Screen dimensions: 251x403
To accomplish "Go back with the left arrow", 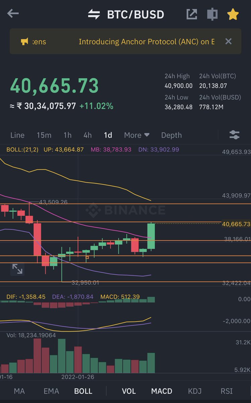I will 13,14.
